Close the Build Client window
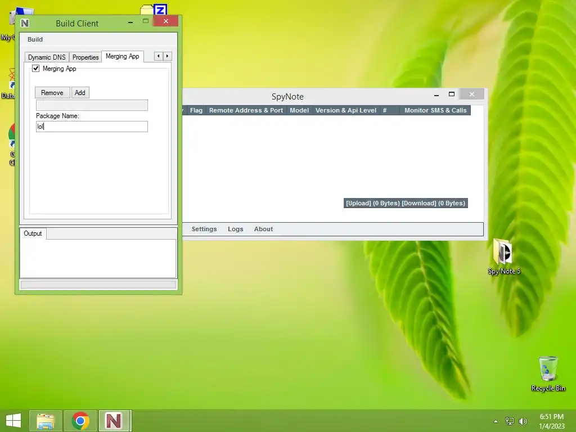The image size is (576, 432). pyautogui.click(x=166, y=21)
